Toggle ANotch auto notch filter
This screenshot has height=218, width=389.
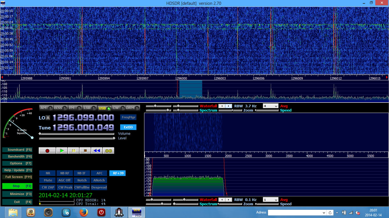99,180
